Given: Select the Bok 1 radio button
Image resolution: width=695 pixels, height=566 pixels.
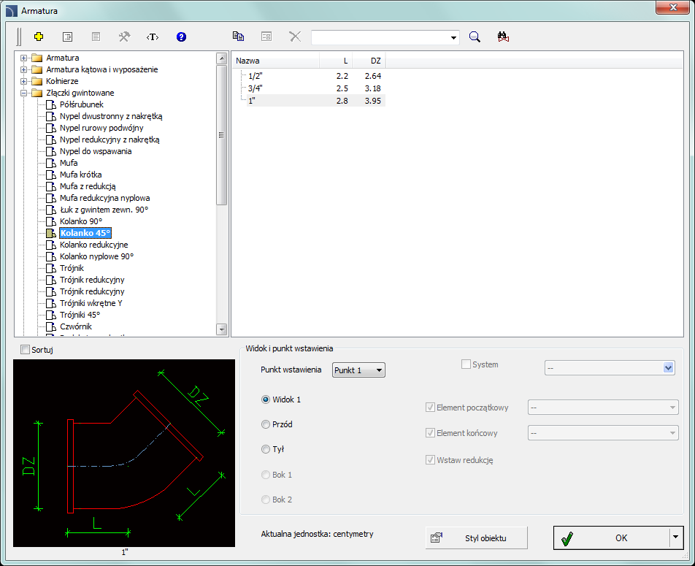Looking at the screenshot, I should (266, 475).
